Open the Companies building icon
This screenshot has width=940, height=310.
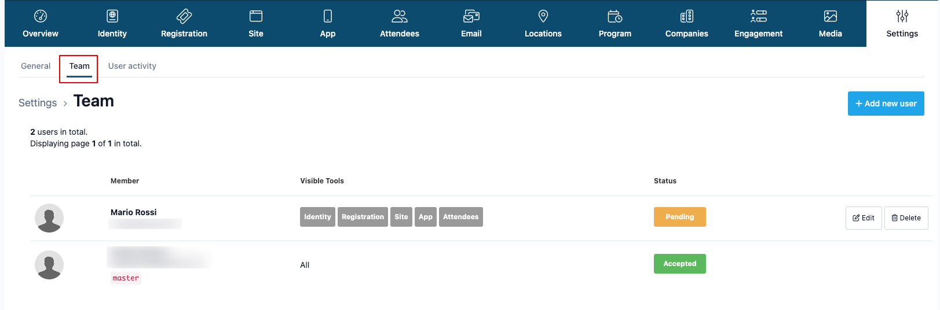coord(687,16)
